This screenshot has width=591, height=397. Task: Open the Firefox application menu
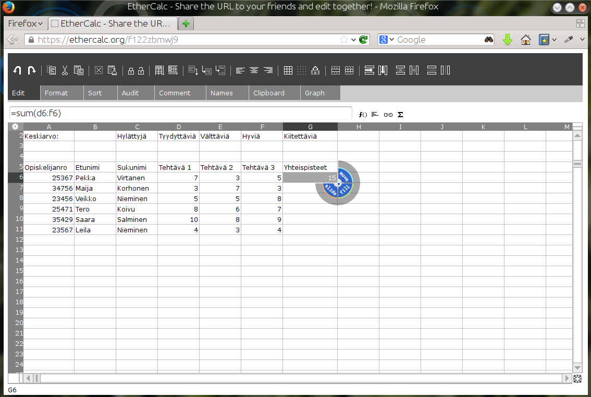point(26,23)
